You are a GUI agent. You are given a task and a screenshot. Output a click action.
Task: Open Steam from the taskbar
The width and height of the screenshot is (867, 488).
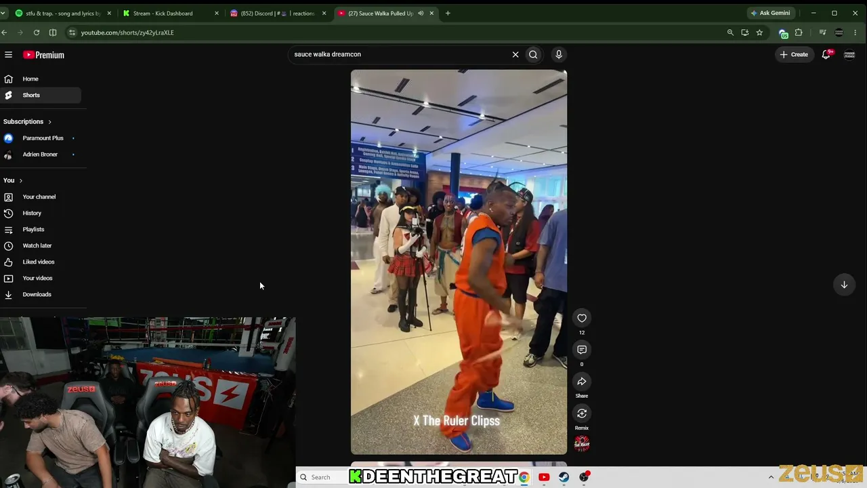coord(564,477)
